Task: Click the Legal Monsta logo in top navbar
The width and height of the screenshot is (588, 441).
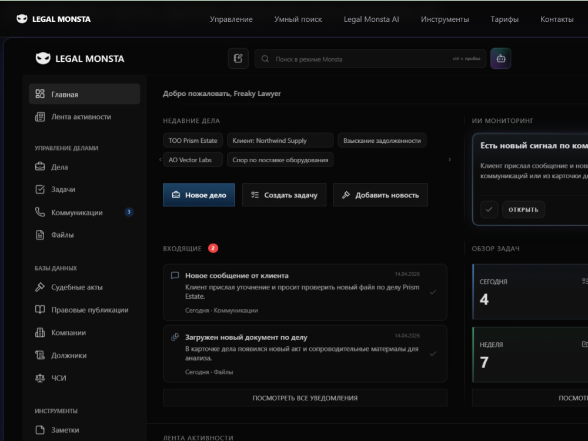Action: pyautogui.click(x=54, y=19)
